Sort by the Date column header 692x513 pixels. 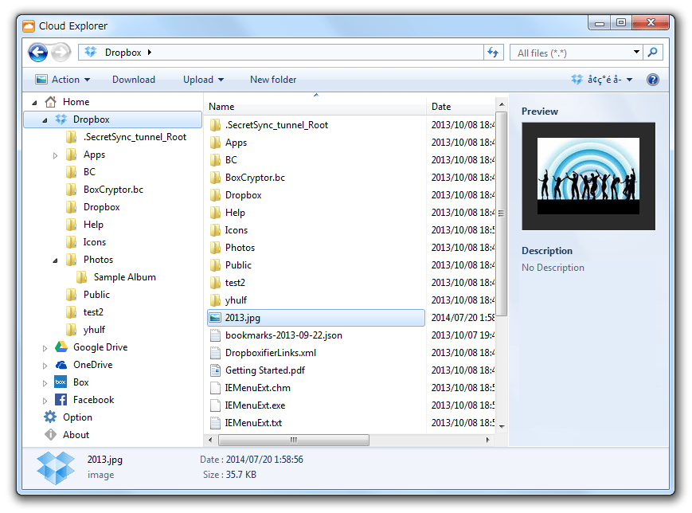click(460, 107)
